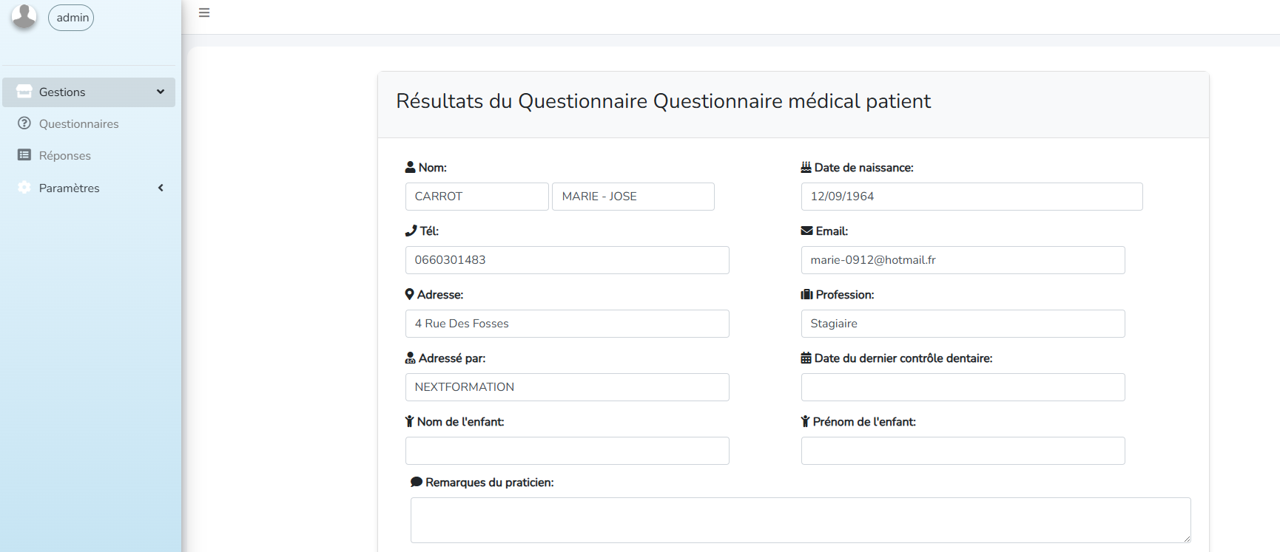Click the hamburger menu toggle icon

click(204, 13)
